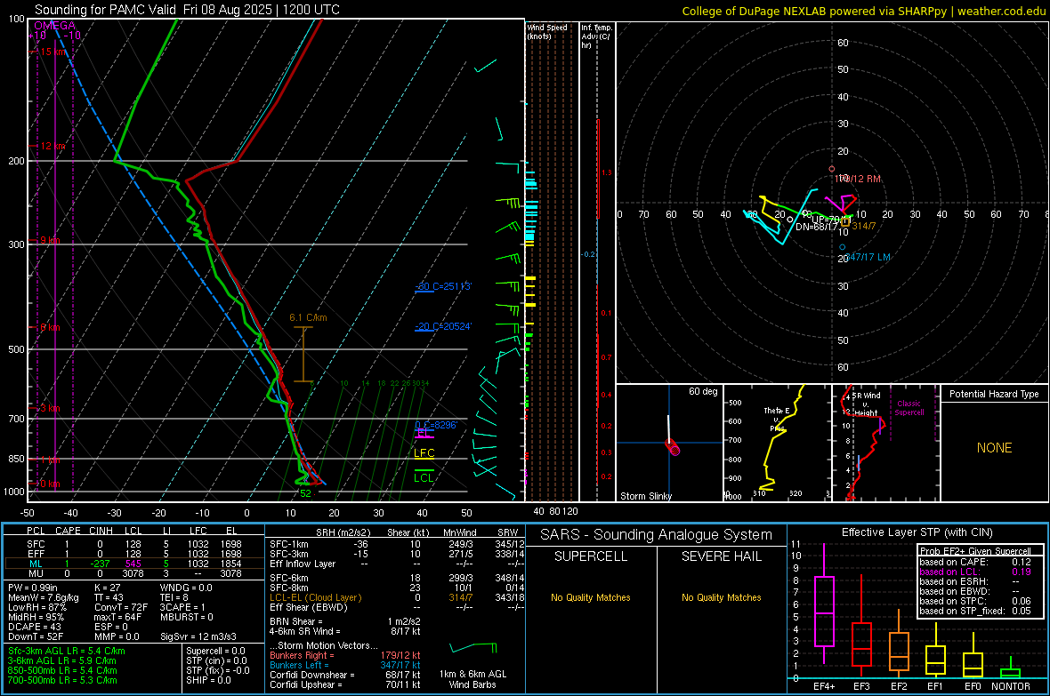
Task: Click the 'Inf. Temp. Adv.' panel header
Action: pyautogui.click(x=596, y=36)
